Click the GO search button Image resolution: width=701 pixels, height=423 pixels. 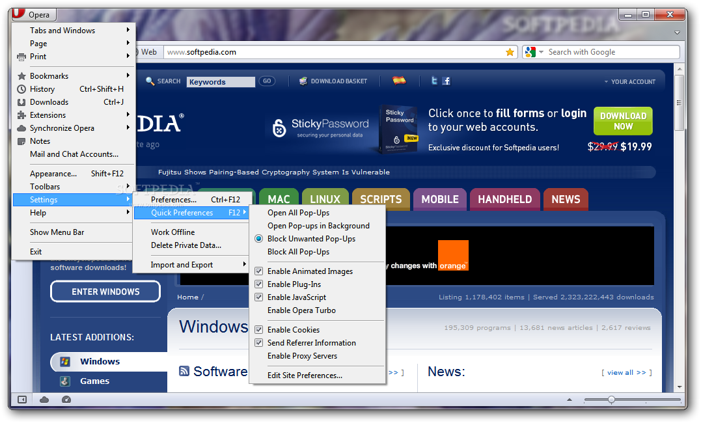pyautogui.click(x=267, y=81)
